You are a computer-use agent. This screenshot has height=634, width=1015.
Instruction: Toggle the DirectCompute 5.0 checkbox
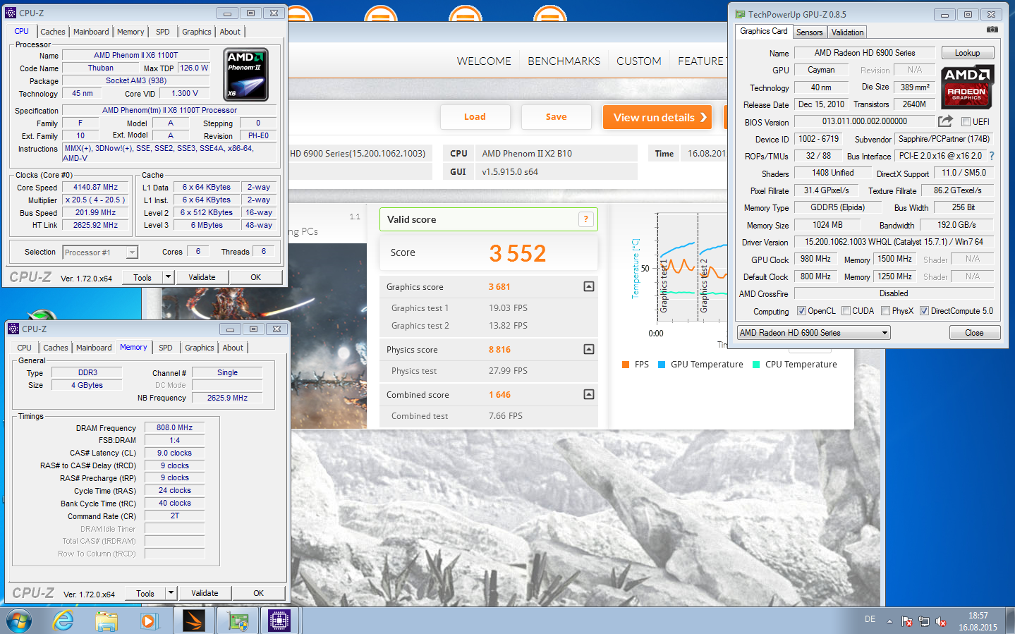pos(924,311)
